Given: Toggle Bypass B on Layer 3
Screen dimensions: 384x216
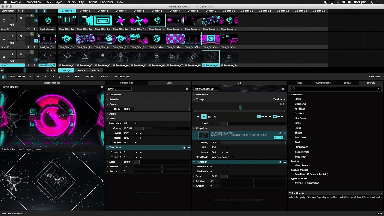Looking at the screenshot, I should [12, 18].
